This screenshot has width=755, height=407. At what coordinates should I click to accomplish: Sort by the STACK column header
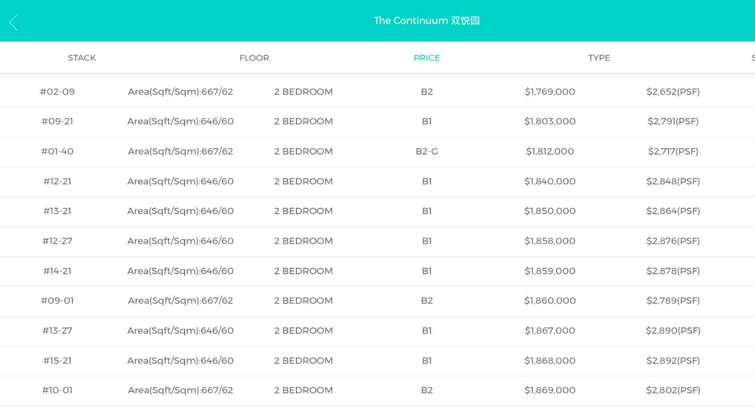point(82,58)
